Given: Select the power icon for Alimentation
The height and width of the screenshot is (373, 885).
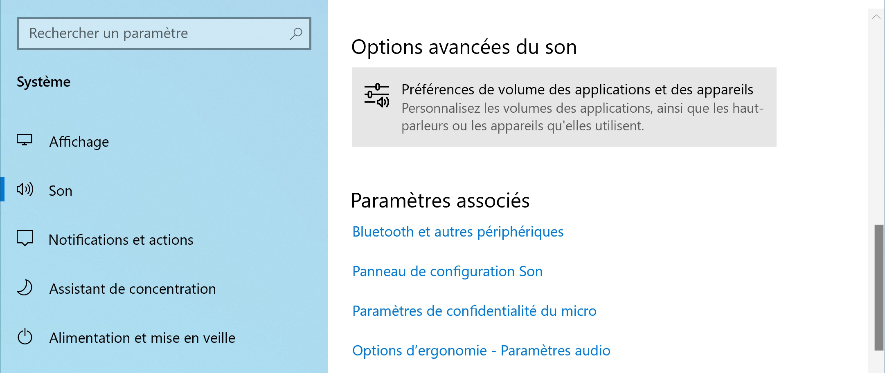Looking at the screenshot, I should [x=25, y=337].
